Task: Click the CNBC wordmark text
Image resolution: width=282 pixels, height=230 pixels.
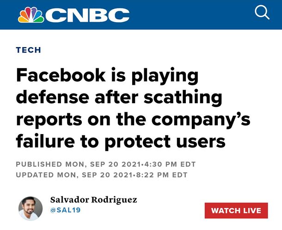Action: coord(87,15)
